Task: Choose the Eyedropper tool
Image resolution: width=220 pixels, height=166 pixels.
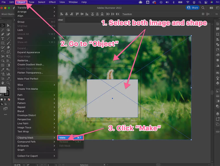Action: pyautogui.click(x=3, y=70)
